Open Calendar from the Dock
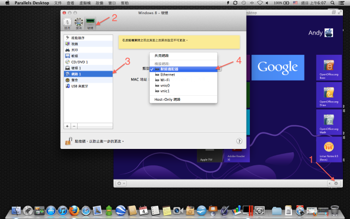 [x=143, y=210]
